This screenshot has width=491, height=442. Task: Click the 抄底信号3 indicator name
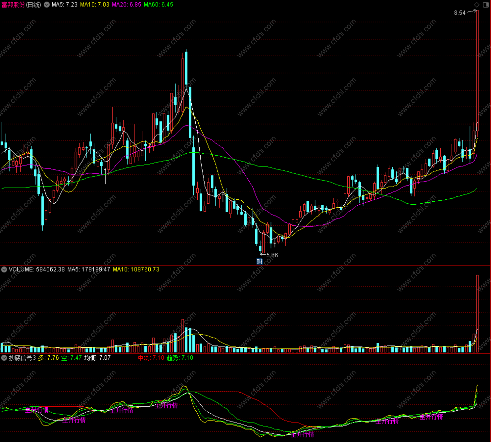tap(22, 358)
